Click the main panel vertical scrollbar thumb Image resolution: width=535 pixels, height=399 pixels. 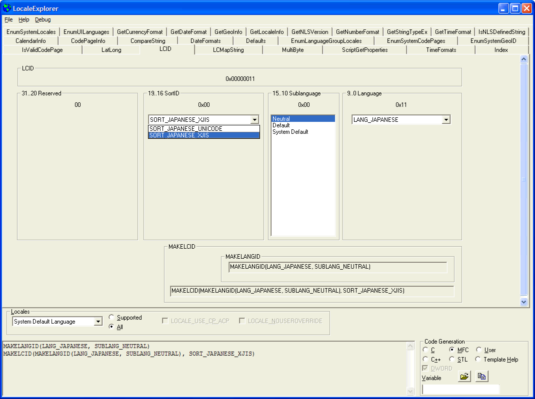pyautogui.click(x=523, y=179)
